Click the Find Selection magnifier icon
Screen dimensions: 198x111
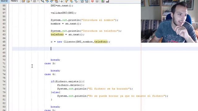(x=43, y=1)
